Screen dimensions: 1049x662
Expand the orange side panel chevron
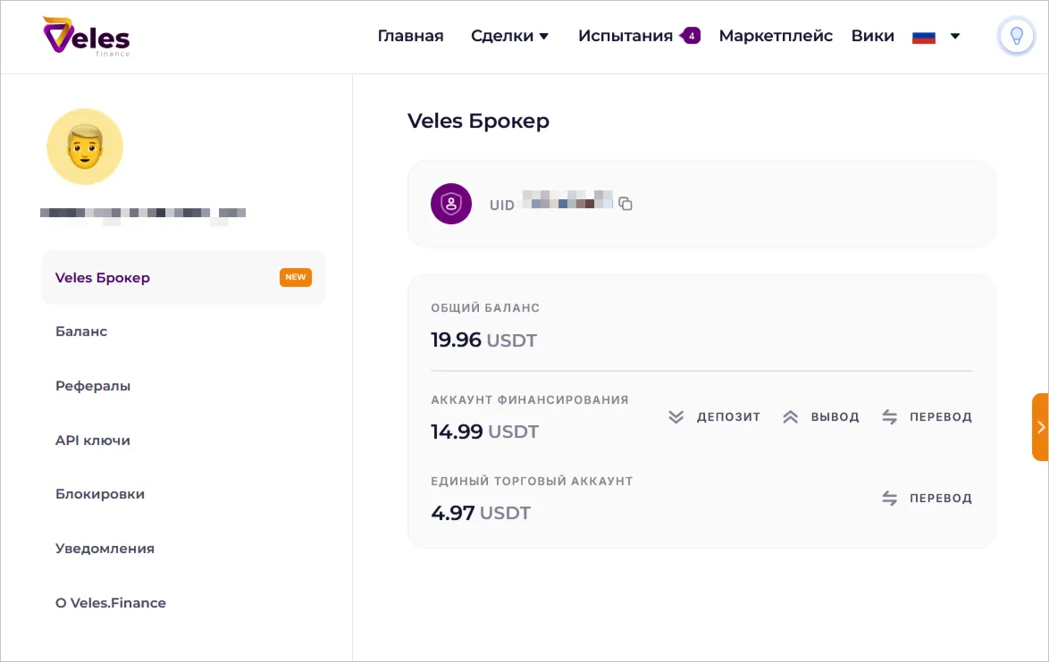(1040, 426)
